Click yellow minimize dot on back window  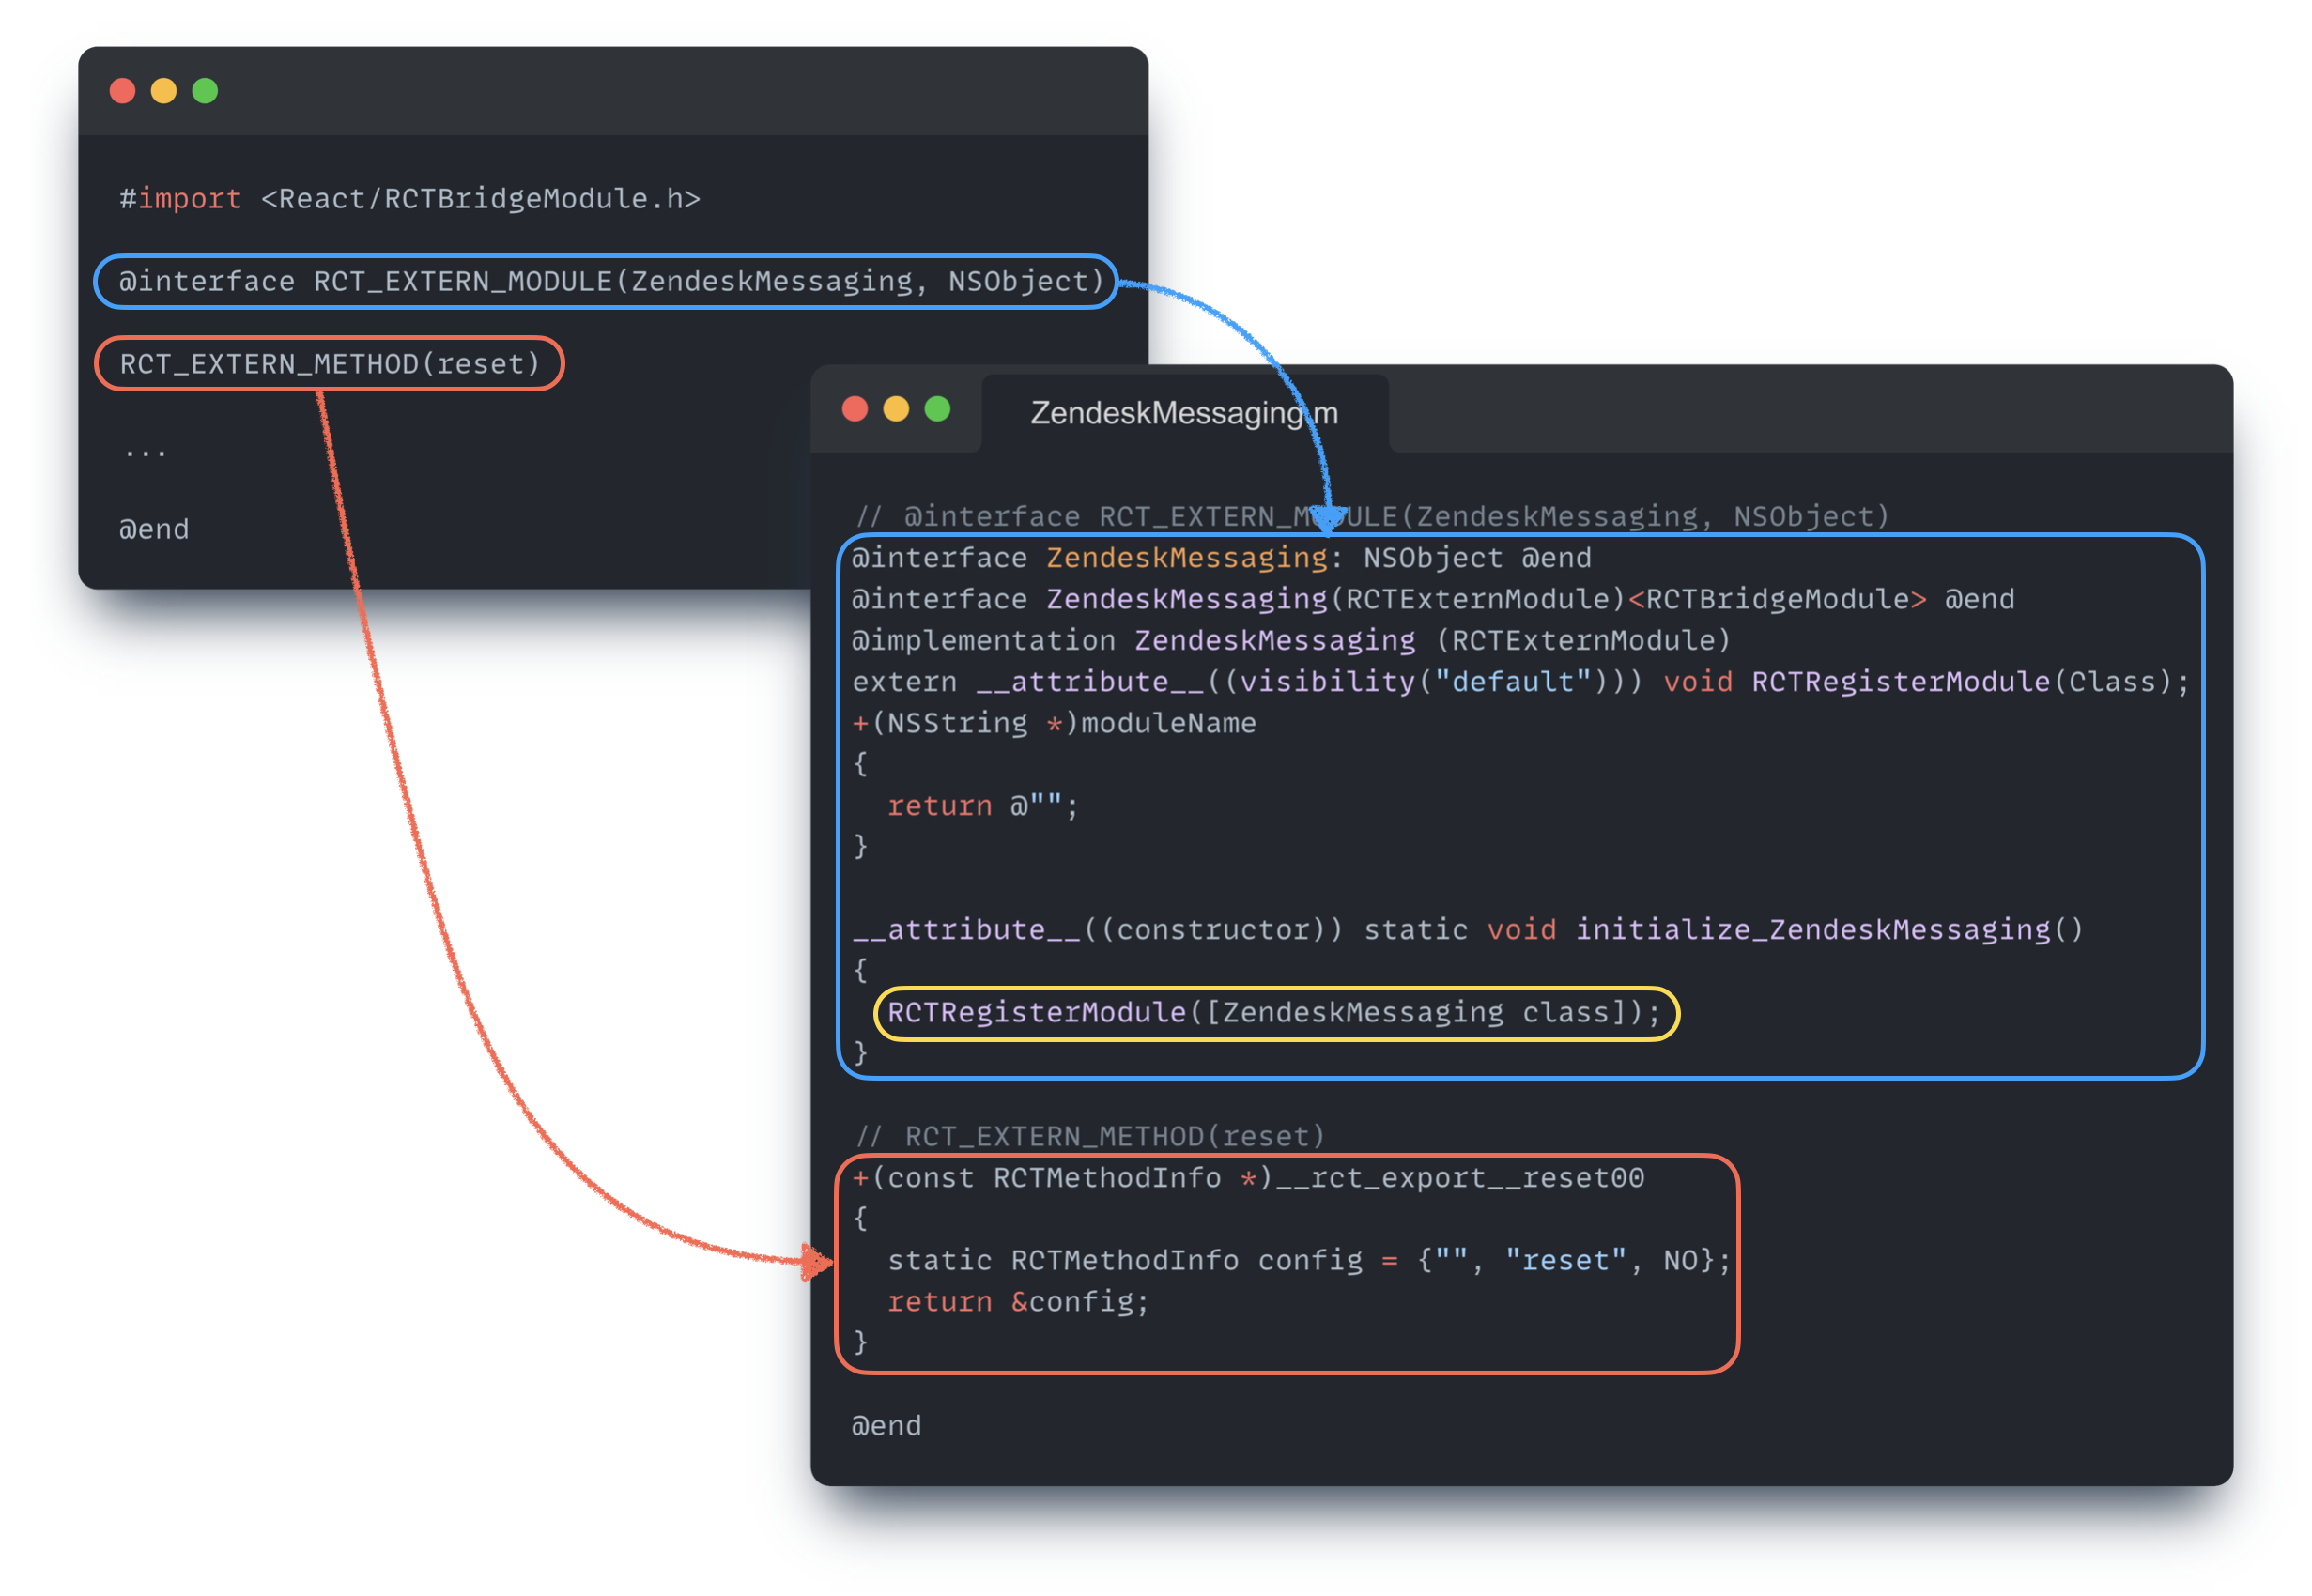[163, 91]
